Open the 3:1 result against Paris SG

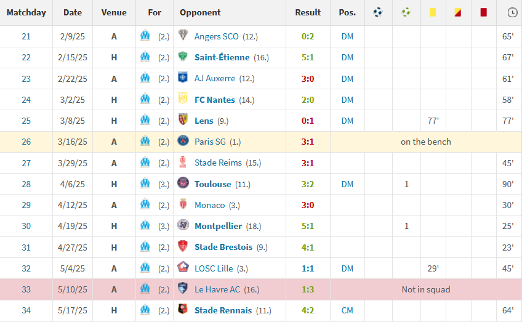click(308, 142)
